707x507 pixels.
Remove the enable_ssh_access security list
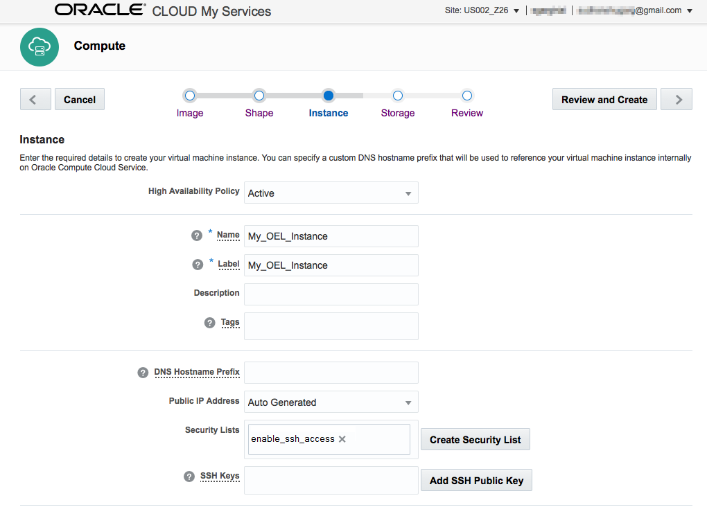[341, 438]
